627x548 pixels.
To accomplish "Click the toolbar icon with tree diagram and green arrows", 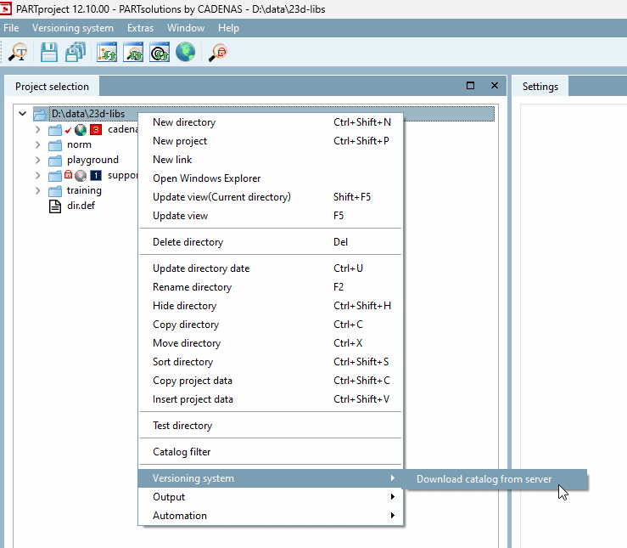I will tap(108, 53).
